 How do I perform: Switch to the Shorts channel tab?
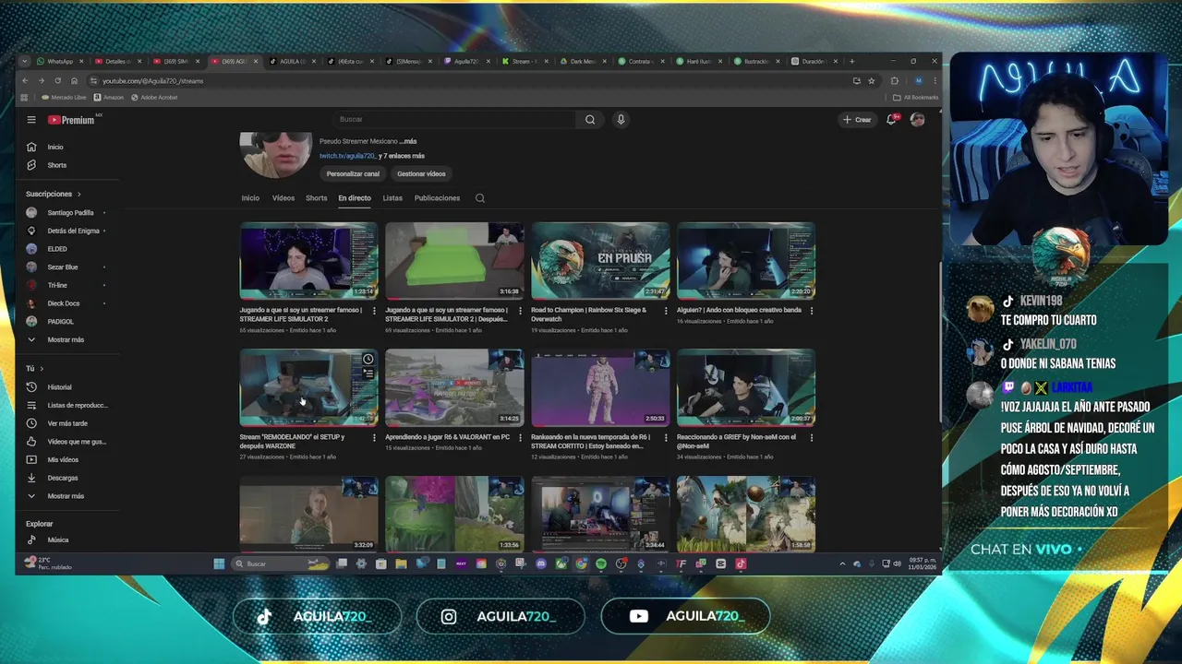pos(316,198)
